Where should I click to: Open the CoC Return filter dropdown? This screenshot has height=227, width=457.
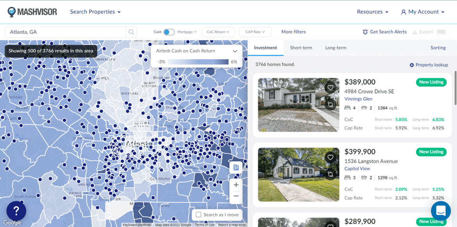coord(218,32)
